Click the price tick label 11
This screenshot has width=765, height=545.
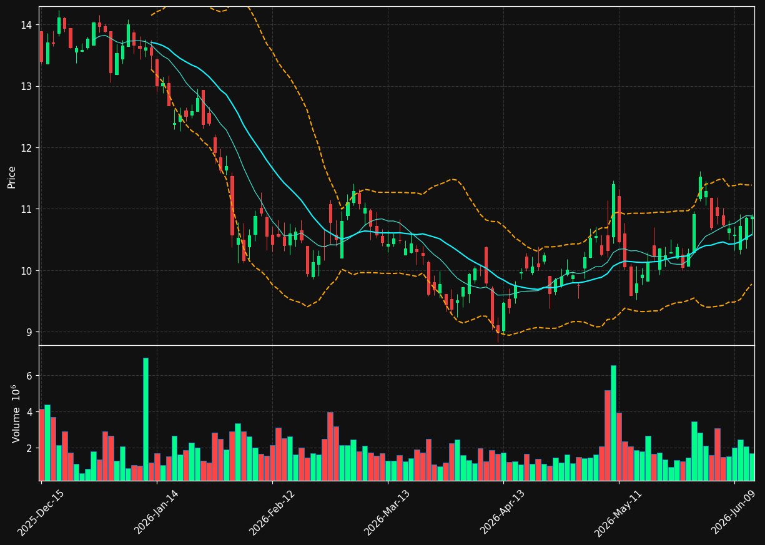click(x=27, y=209)
